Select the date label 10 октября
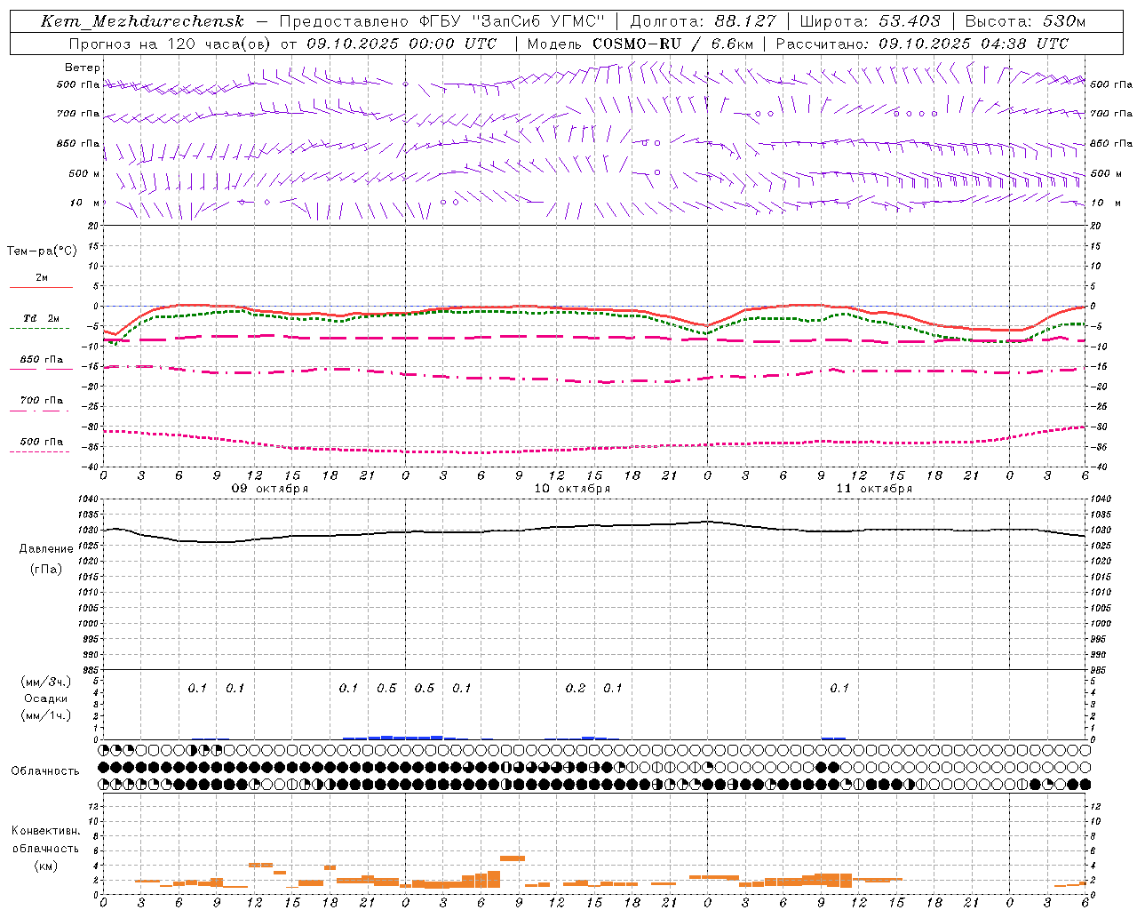 tap(572, 489)
